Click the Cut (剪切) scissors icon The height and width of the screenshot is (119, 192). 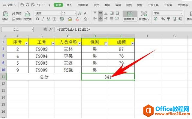coord(13,13)
